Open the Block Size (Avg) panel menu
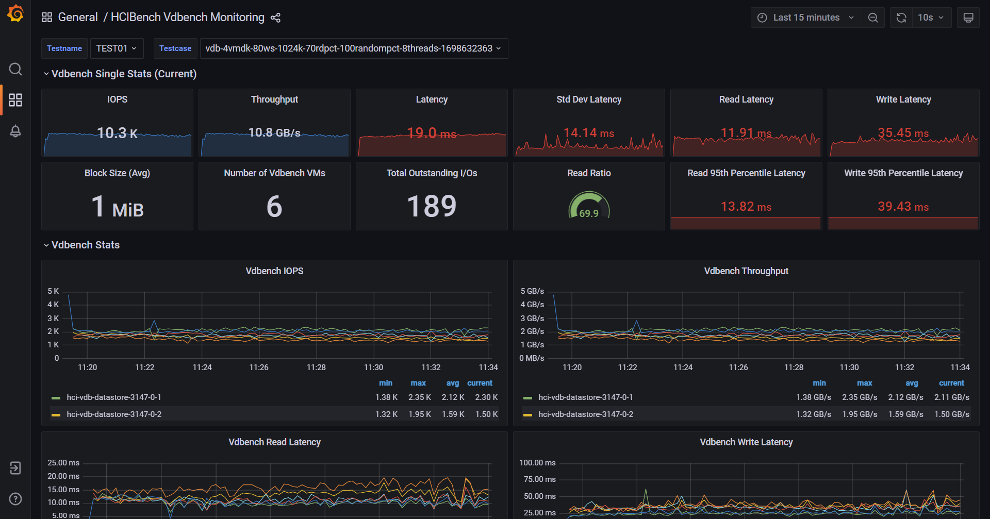The width and height of the screenshot is (990, 519). click(x=117, y=173)
